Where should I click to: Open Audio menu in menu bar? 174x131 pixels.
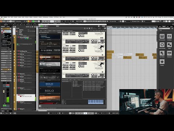pyautogui.click(x=20, y=17)
